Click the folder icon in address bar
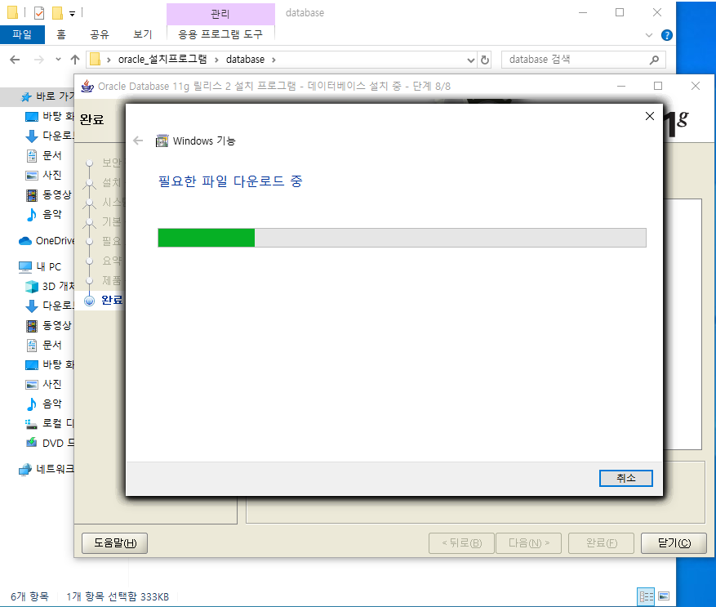 (x=95, y=60)
